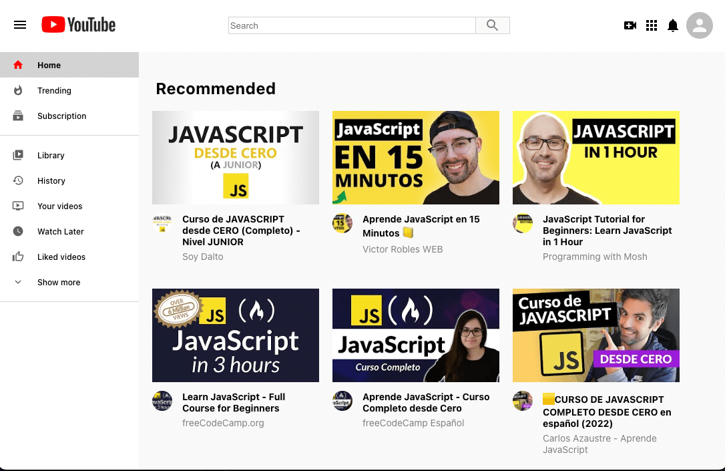
Task: Select Home in the sidebar
Action: pos(69,65)
